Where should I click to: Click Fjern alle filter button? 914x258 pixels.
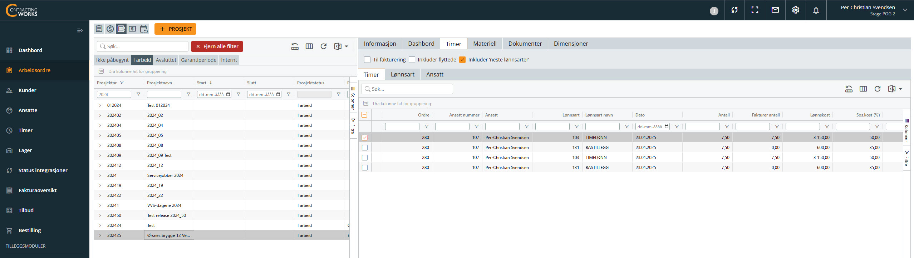217,46
